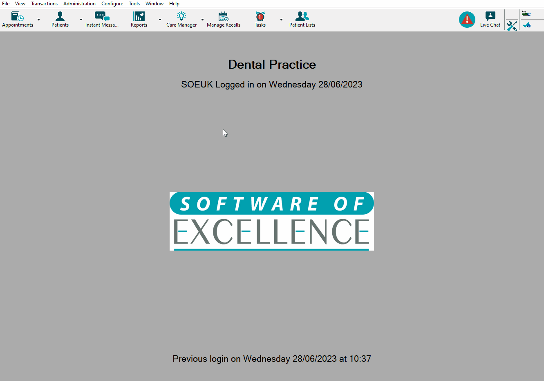544x381 pixels.
Task: Open the Reports toolbar button
Action: [139, 20]
